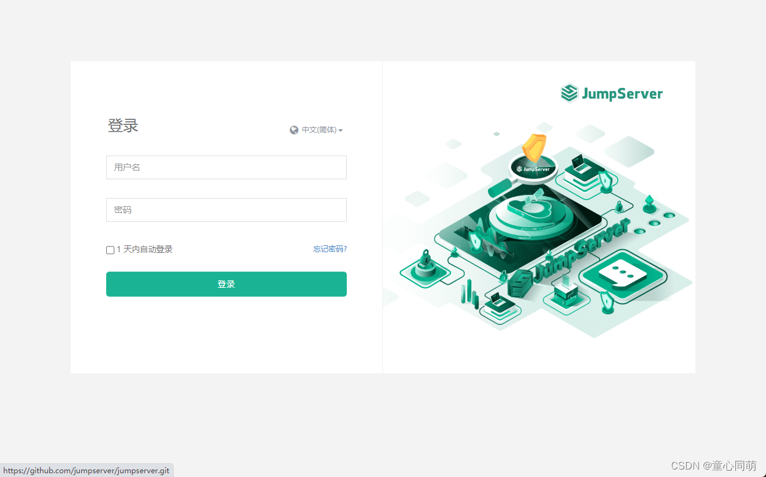Click the green bar chart graphic

[470, 293]
